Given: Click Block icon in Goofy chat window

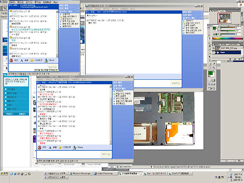Looking at the screenshot, I should (x=40, y=148).
